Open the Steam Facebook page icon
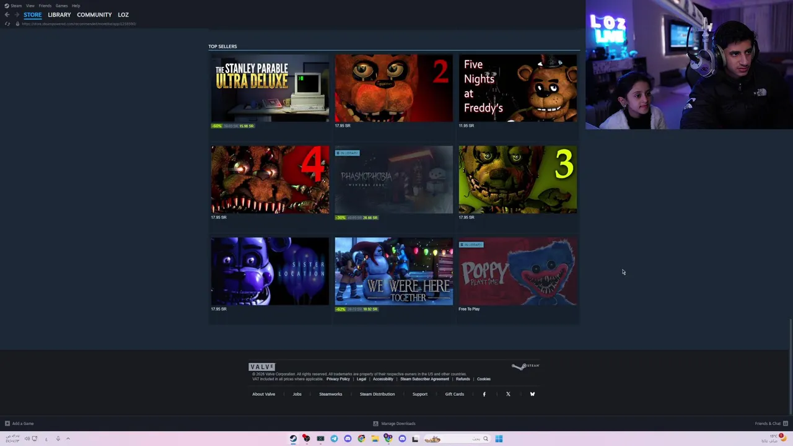The width and height of the screenshot is (793, 446). coord(484,394)
